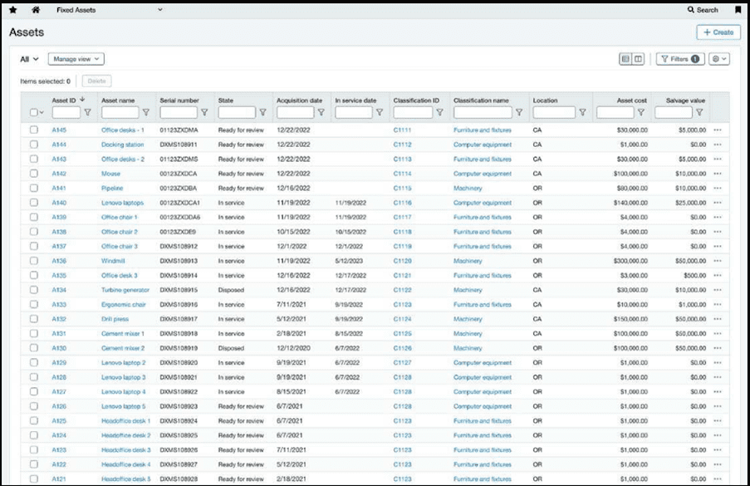Click serial number DXMS108915 cell
The height and width of the screenshot is (486, 750).
(x=179, y=290)
